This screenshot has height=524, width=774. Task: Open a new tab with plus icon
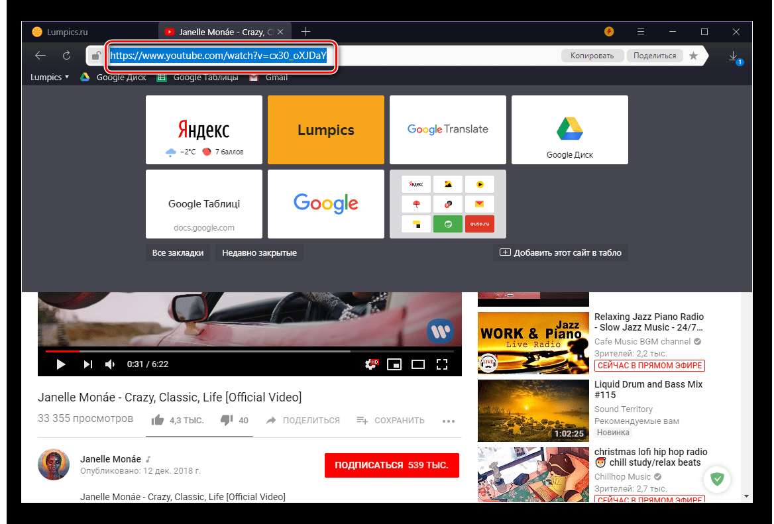point(306,32)
